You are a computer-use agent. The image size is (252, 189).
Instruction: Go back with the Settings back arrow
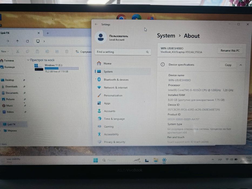[96, 24]
